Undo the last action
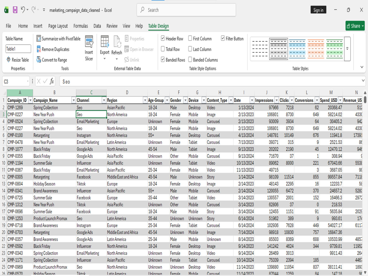Screen dimensions: 368x276 pyautogui.click(x=23, y=10)
